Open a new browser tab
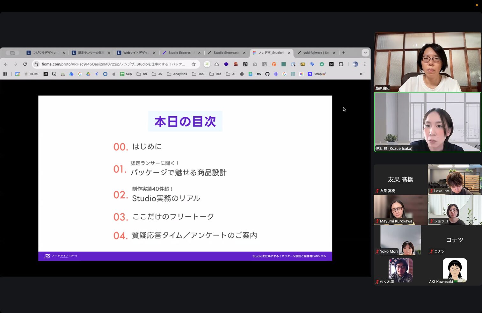Screen dimensions: 482x313 [x=344, y=53]
